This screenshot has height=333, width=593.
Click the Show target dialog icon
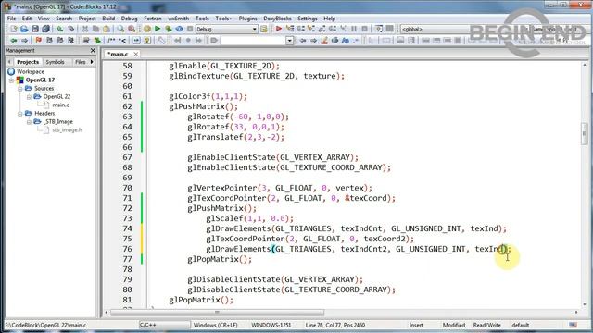264,29
